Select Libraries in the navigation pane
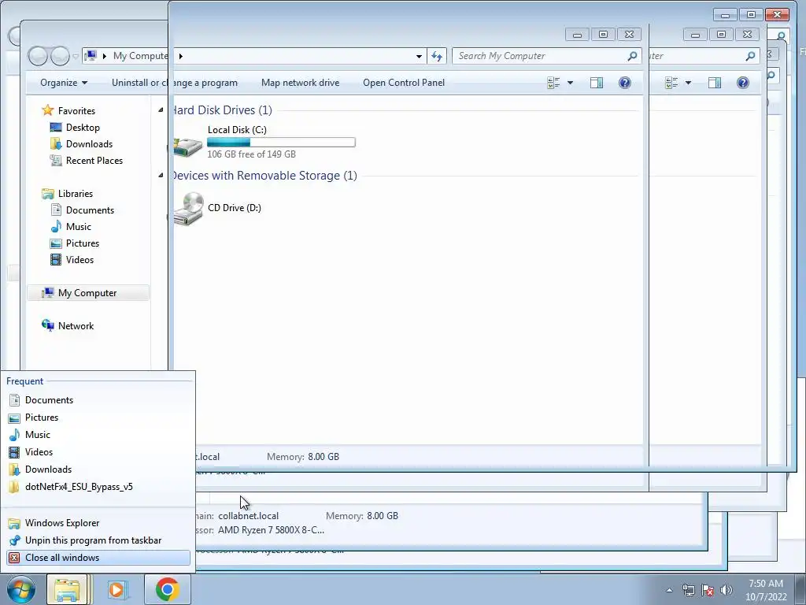Viewport: 806px width, 605px height. coord(75,194)
